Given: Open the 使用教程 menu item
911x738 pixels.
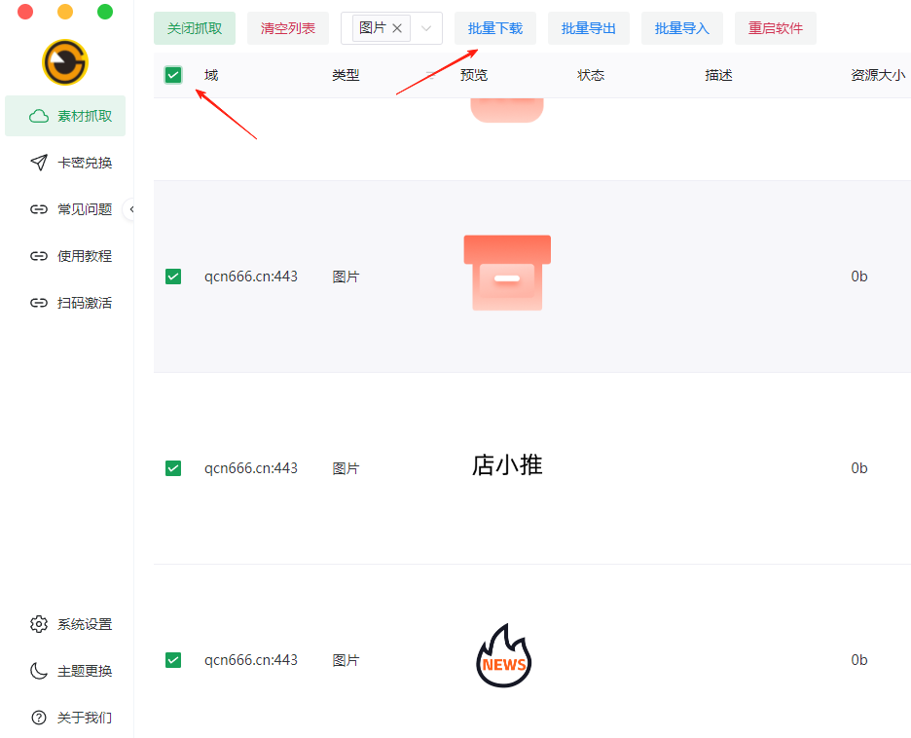Looking at the screenshot, I should tap(78, 255).
